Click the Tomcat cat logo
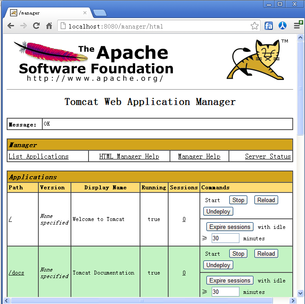 click(x=257, y=59)
